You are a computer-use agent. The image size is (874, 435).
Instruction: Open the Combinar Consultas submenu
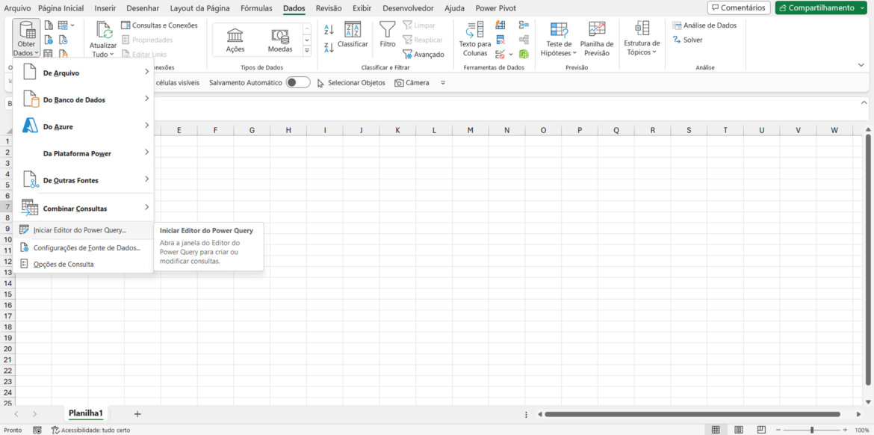click(x=84, y=208)
